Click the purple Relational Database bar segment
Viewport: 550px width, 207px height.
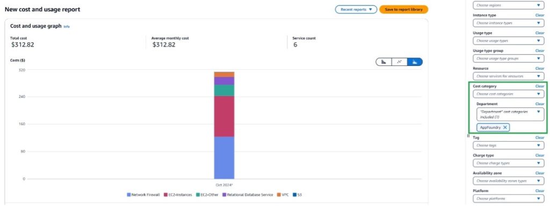(x=224, y=81)
